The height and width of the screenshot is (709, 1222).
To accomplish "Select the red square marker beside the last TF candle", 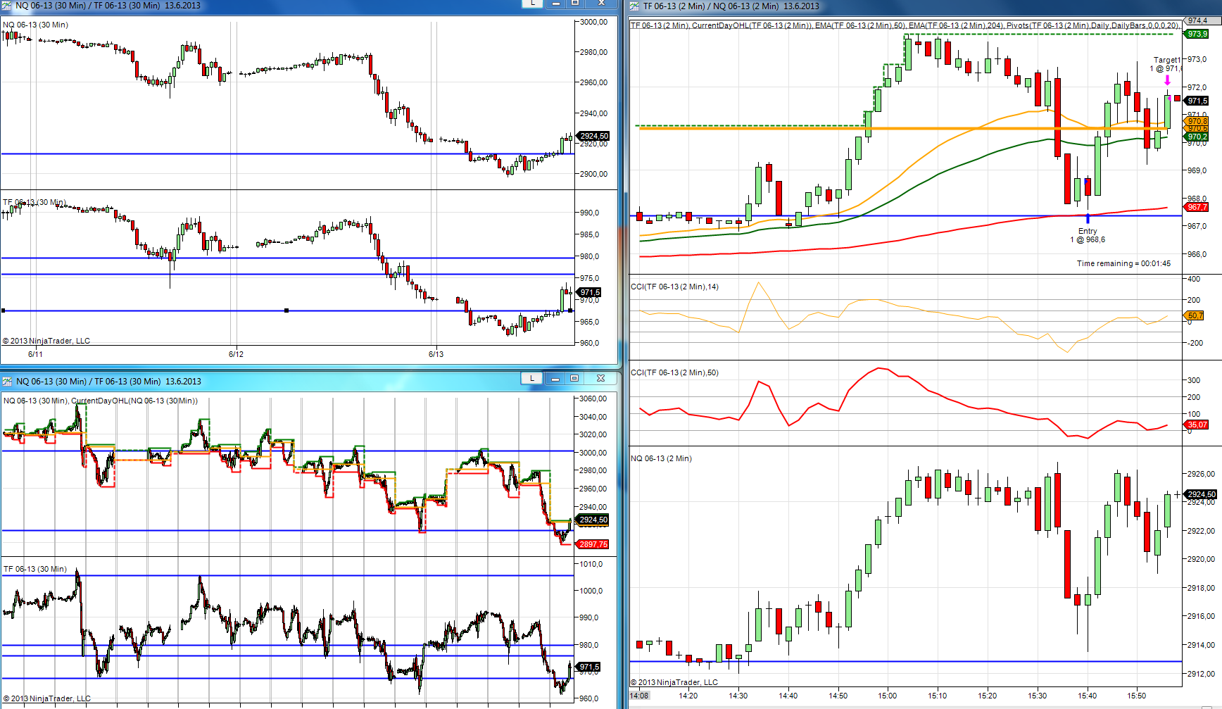I will pos(1177,98).
